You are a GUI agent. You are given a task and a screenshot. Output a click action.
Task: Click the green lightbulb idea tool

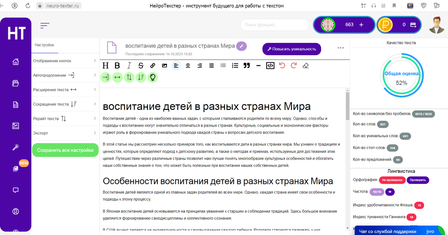tap(153, 77)
